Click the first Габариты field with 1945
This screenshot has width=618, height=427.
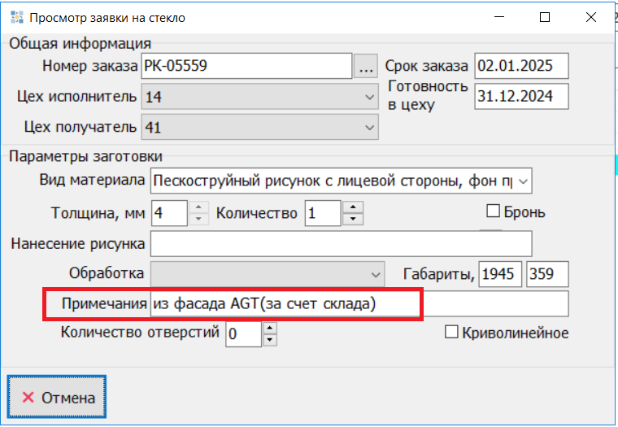tap(498, 274)
